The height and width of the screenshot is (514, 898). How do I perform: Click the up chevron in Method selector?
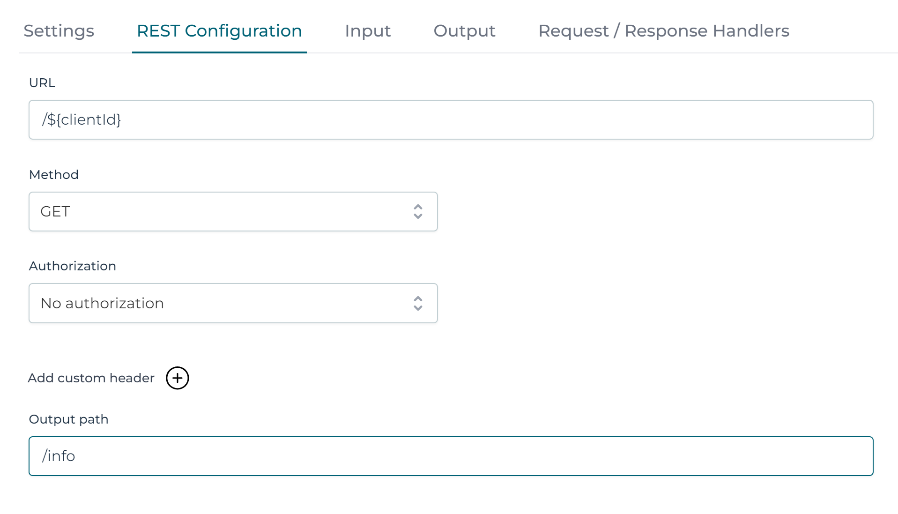tap(418, 207)
